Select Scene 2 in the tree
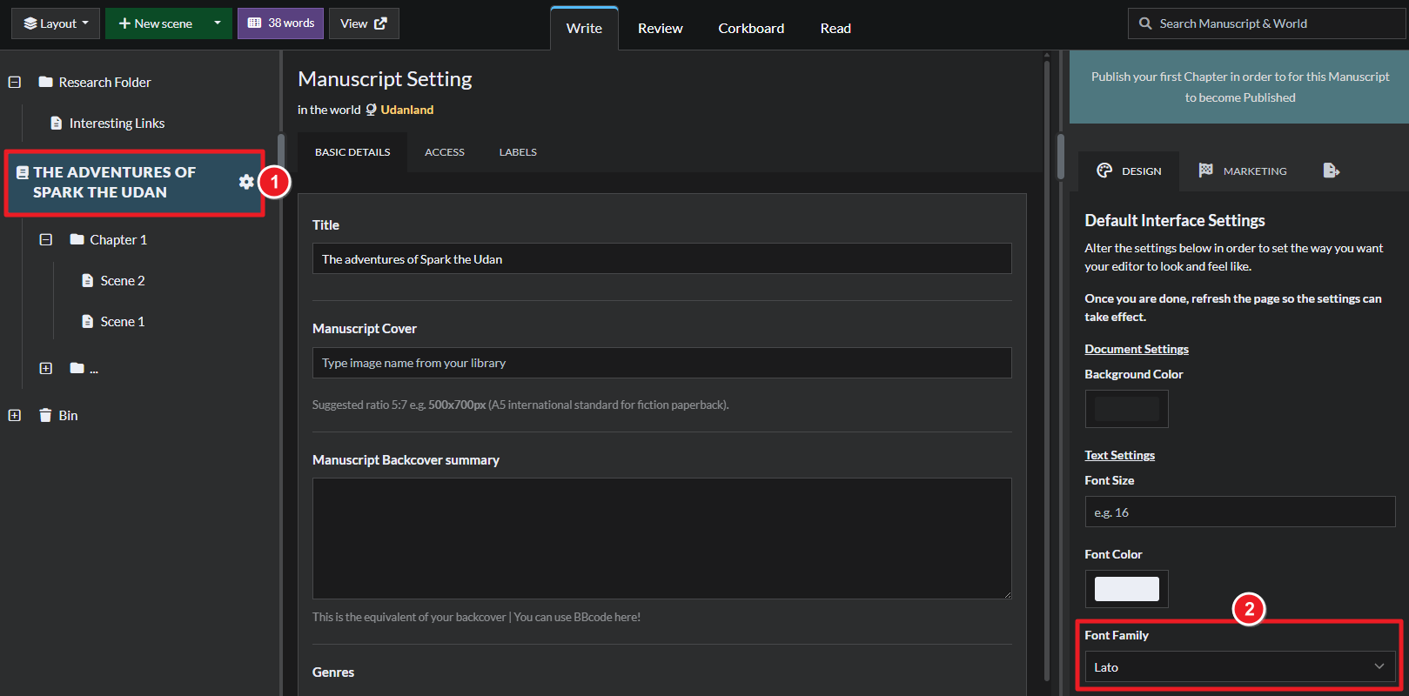 pos(123,280)
